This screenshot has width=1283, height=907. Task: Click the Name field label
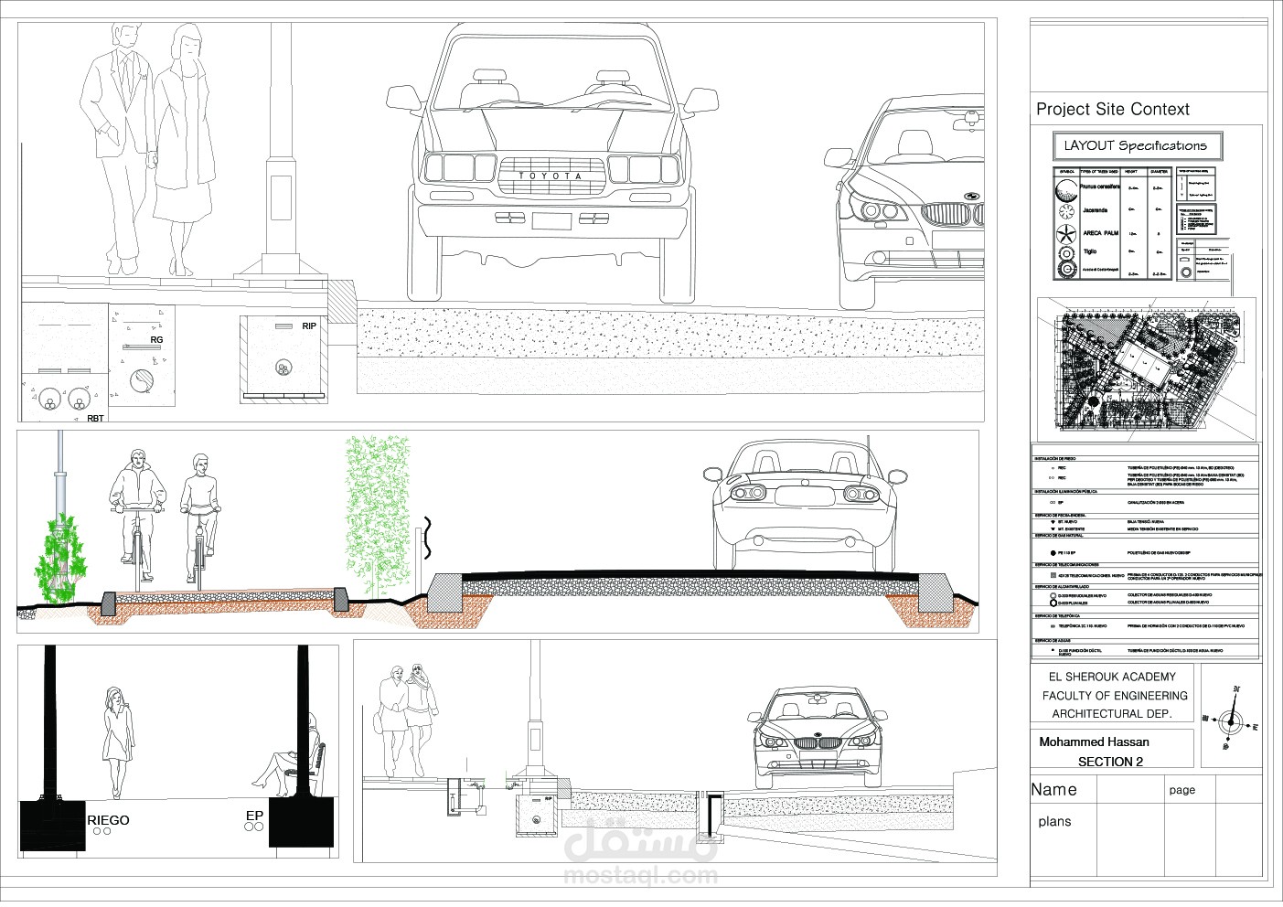click(1053, 789)
